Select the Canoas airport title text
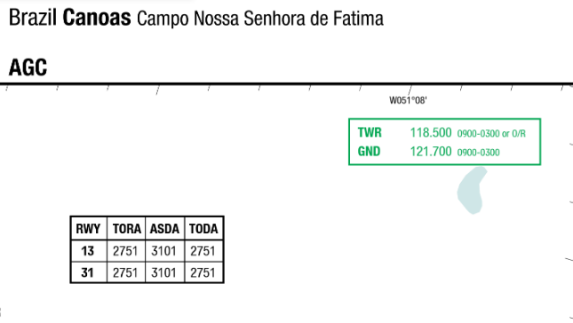 click(97, 18)
